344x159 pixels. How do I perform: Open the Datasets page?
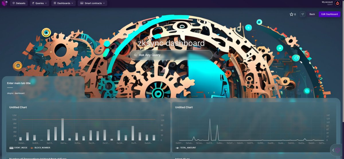click(19, 3)
